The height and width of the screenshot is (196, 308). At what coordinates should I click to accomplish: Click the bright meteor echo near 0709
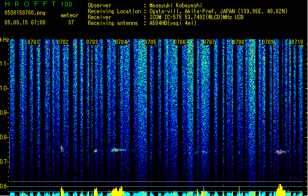(x=281, y=152)
